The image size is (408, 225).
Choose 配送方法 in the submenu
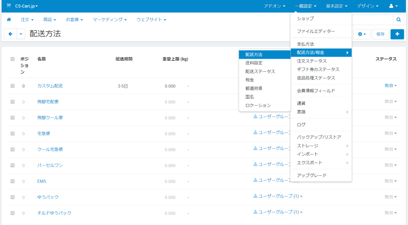[265, 55]
